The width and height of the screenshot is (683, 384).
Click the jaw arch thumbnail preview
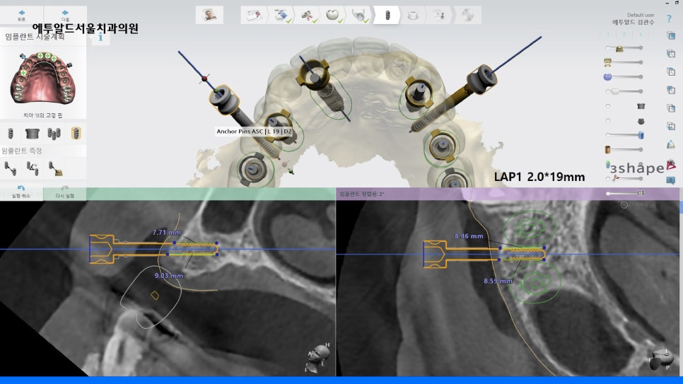[x=42, y=78]
